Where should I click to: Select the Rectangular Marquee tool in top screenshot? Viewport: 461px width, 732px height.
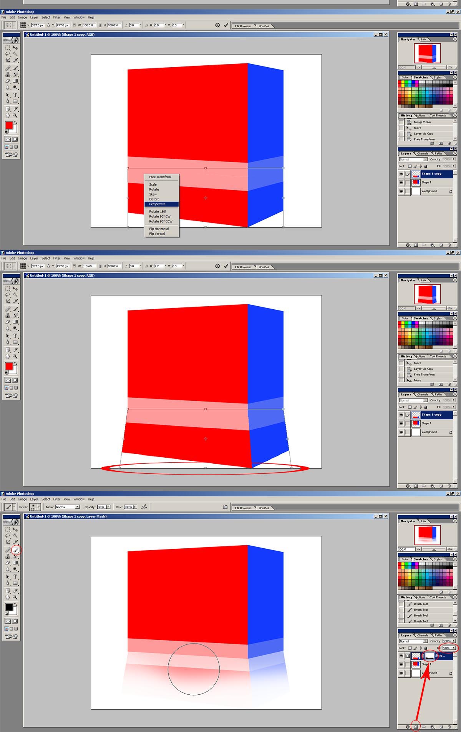click(x=8, y=48)
